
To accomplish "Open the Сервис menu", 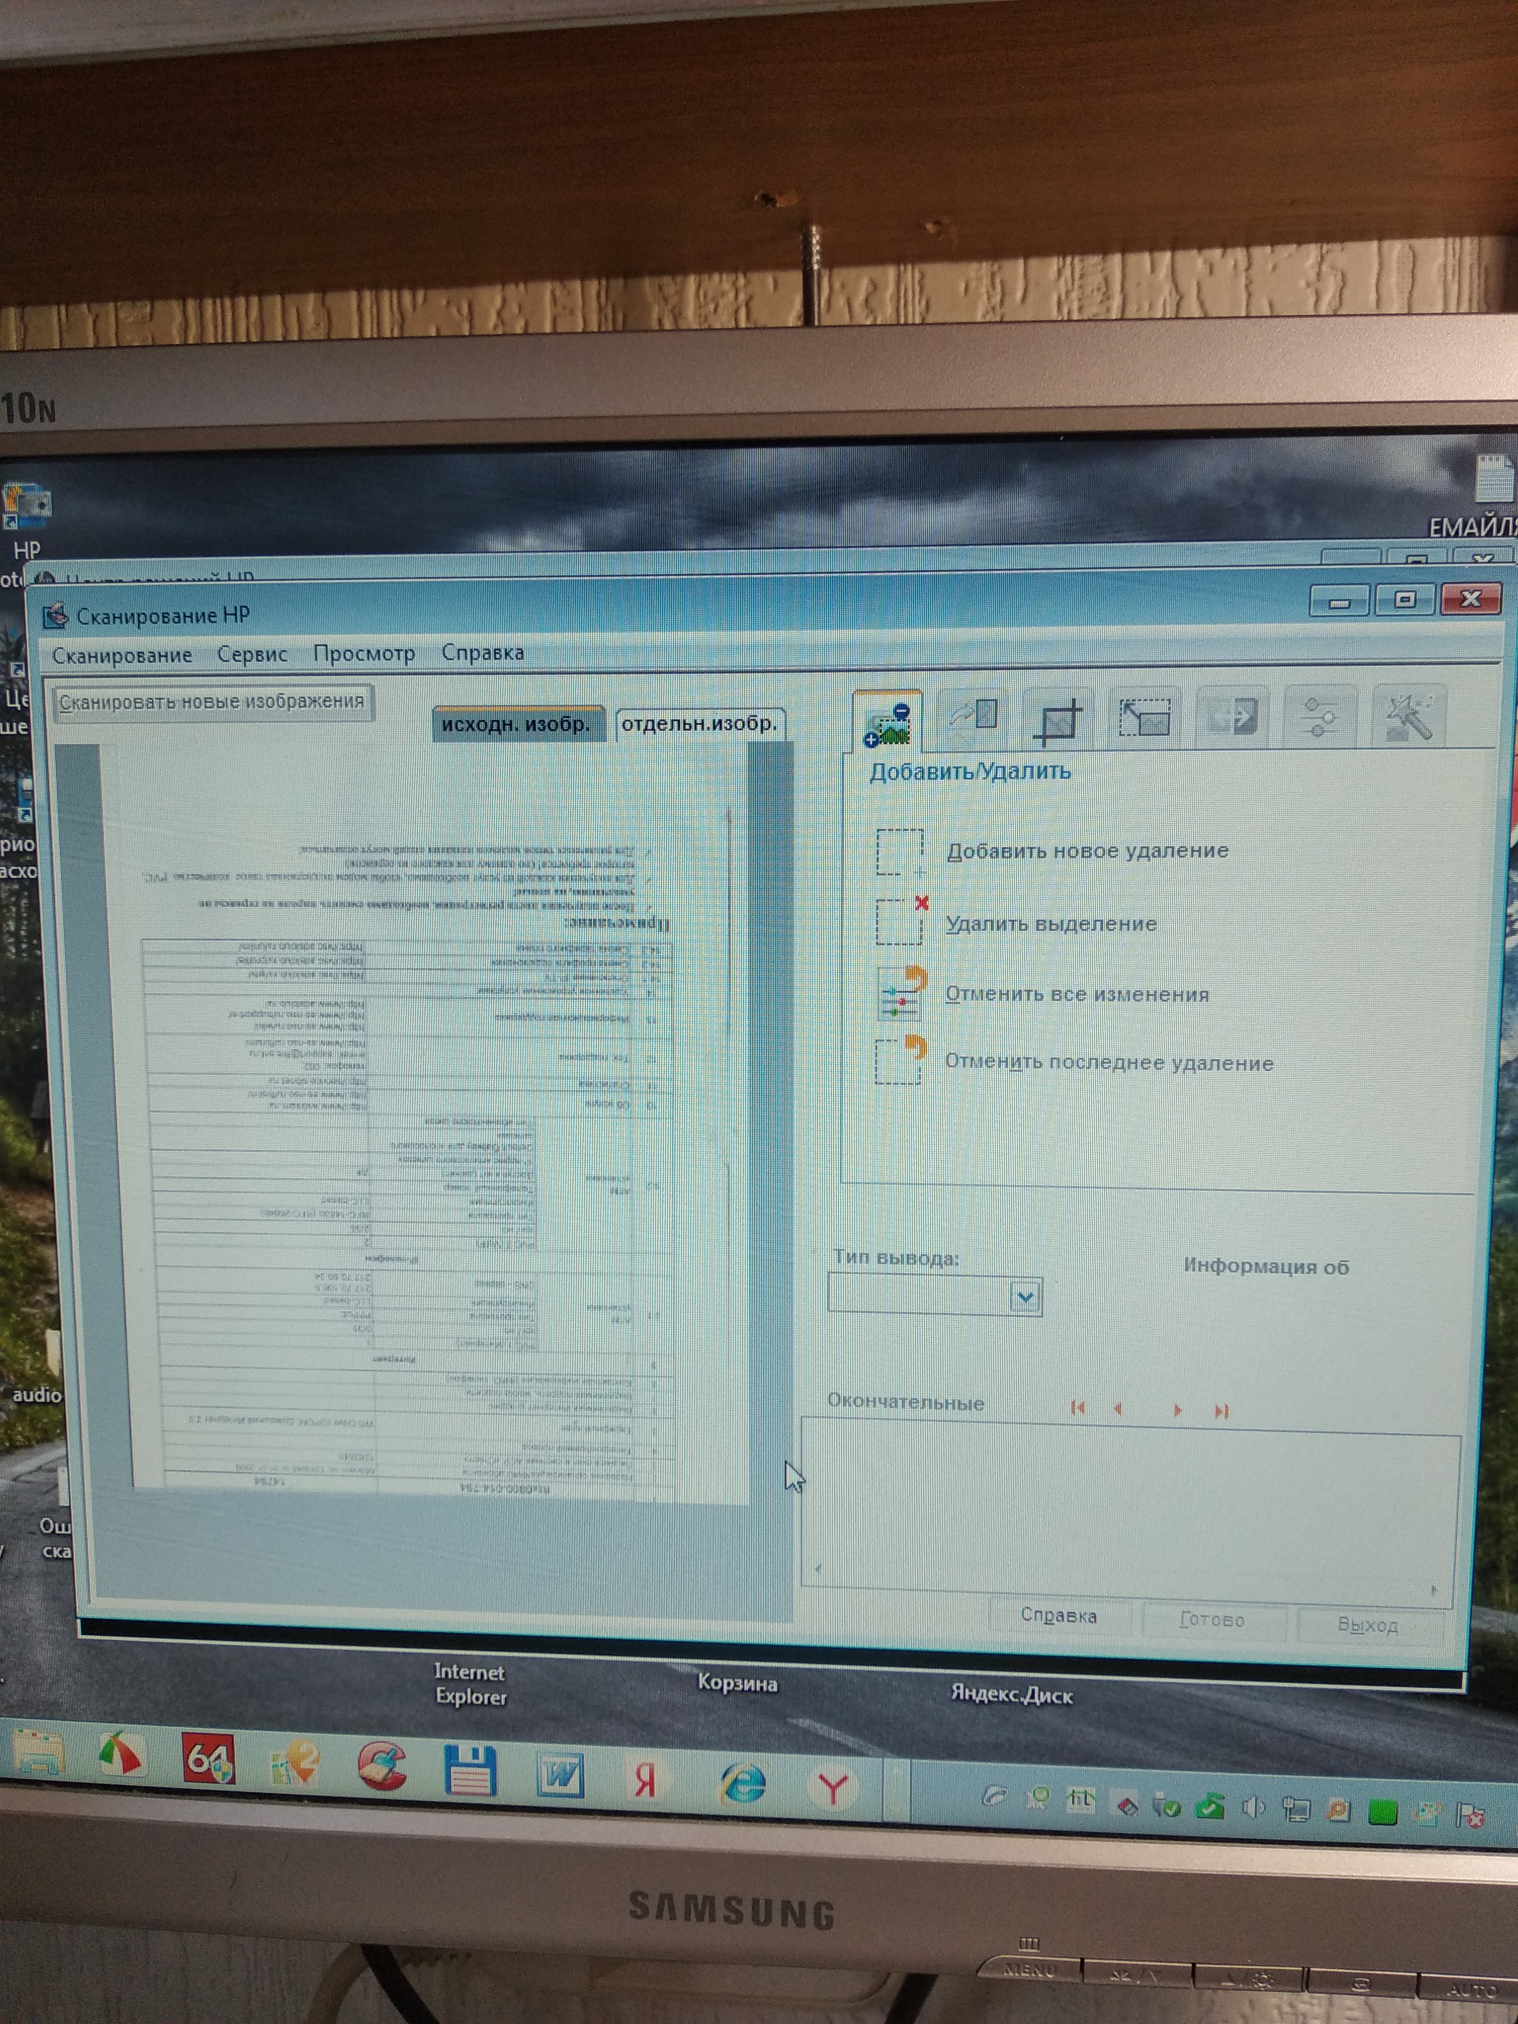I will coord(252,654).
